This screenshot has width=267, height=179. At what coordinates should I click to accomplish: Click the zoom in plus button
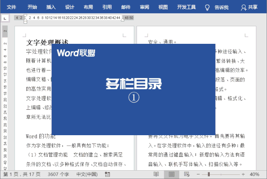[x=243, y=174]
